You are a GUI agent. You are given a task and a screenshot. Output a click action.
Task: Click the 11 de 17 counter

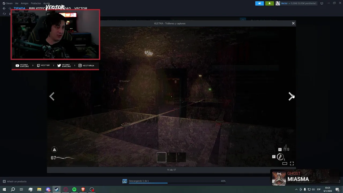pyautogui.click(x=171, y=170)
